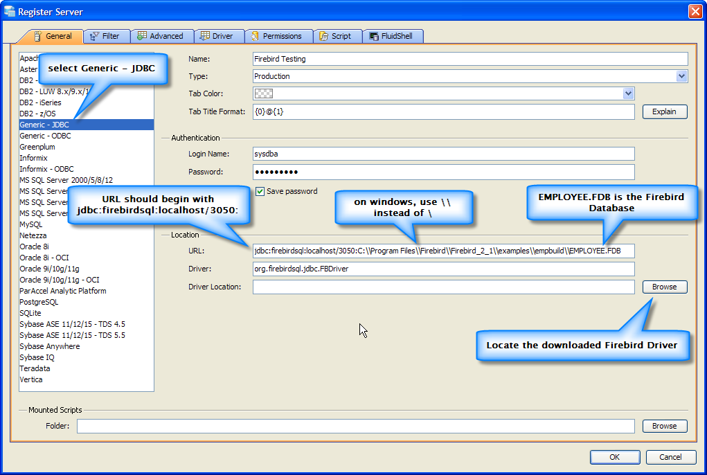Select Sybase IQ in server list
707x475 pixels.
click(87, 357)
